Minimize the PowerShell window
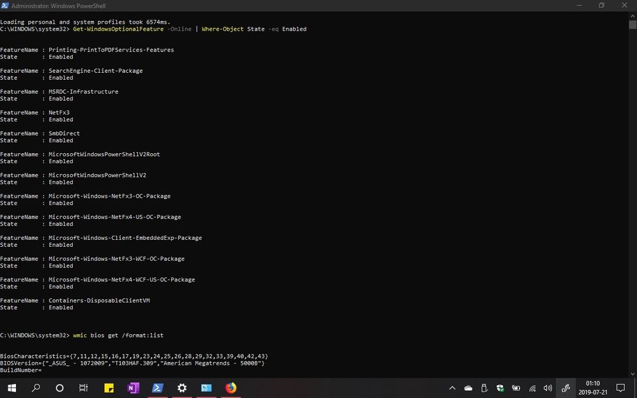Image resolution: width=637 pixels, height=398 pixels. (x=580, y=5)
